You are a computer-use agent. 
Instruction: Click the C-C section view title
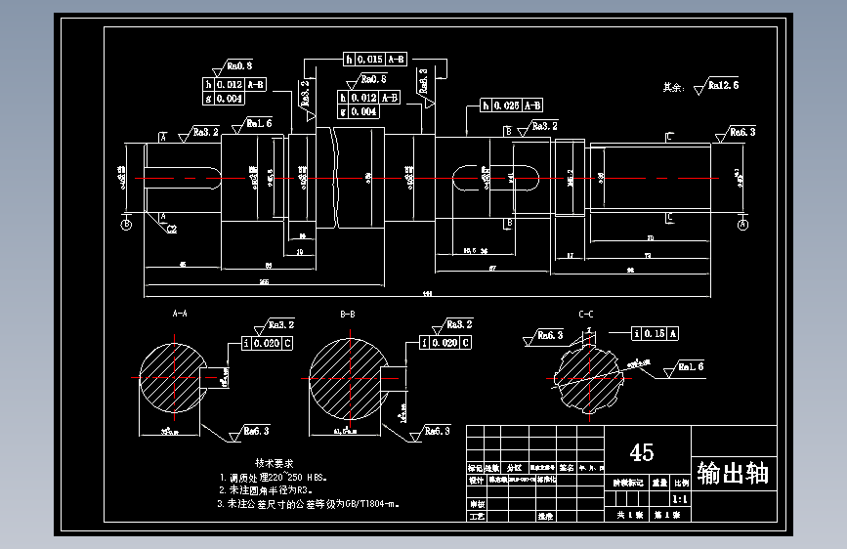[x=586, y=314]
